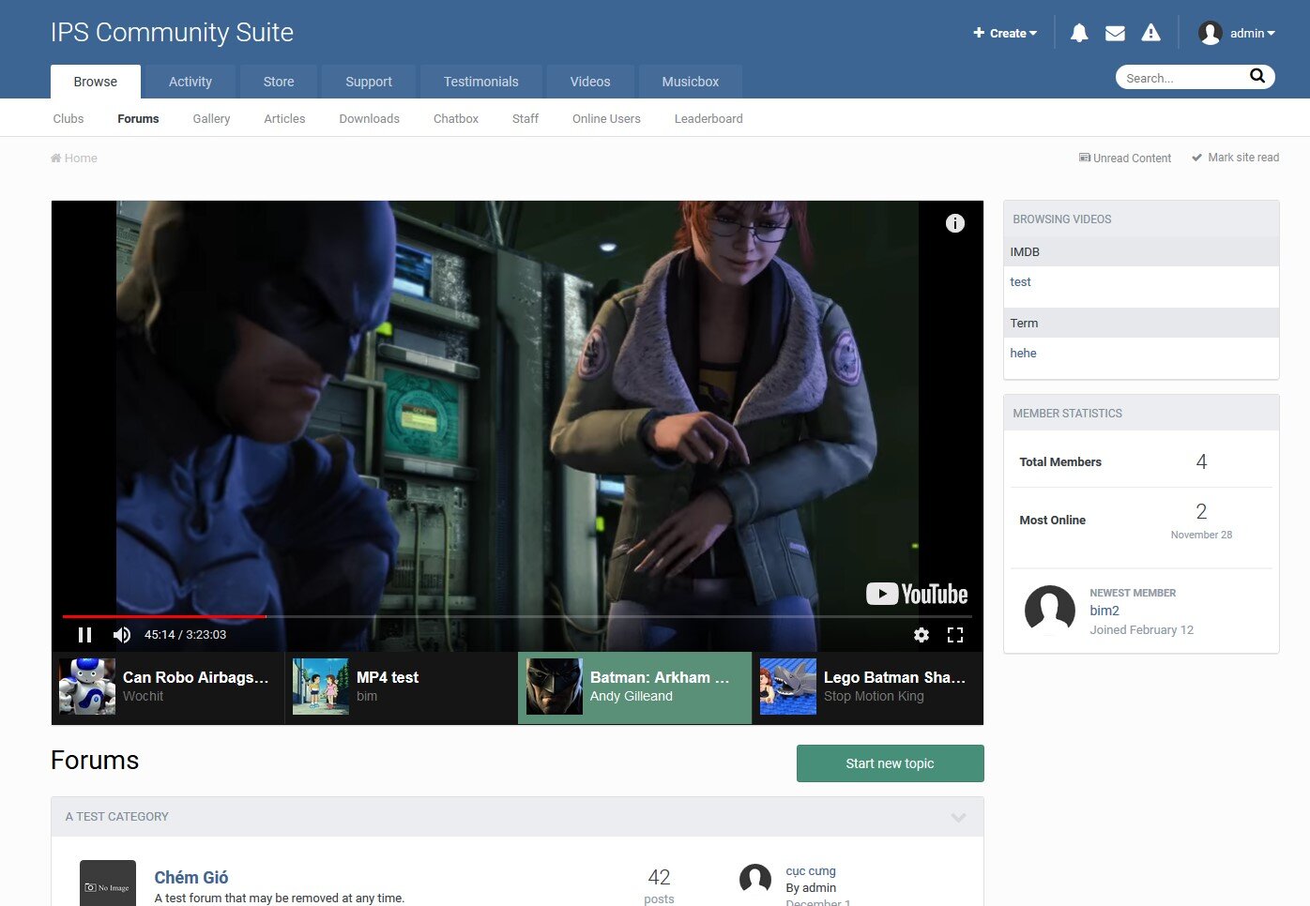Collapse the A Test Category section
Screen dimensions: 1310x906
(958, 817)
